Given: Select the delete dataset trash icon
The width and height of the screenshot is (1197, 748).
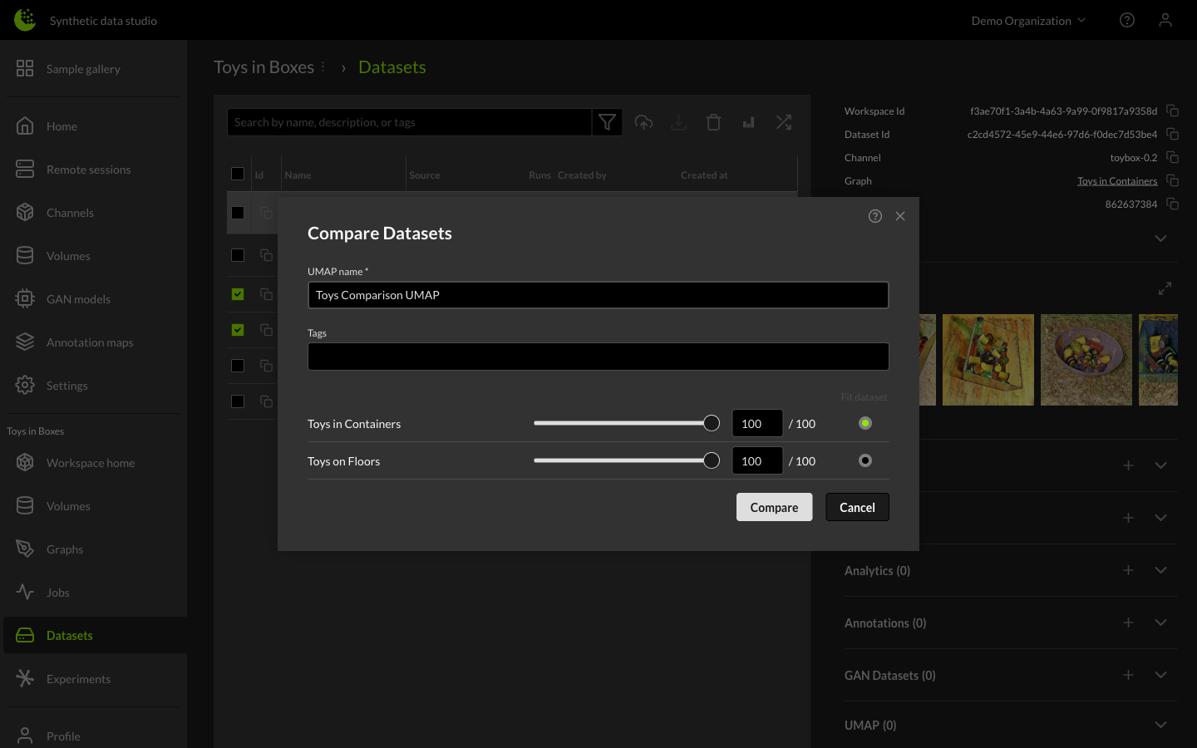Looking at the screenshot, I should 713,121.
